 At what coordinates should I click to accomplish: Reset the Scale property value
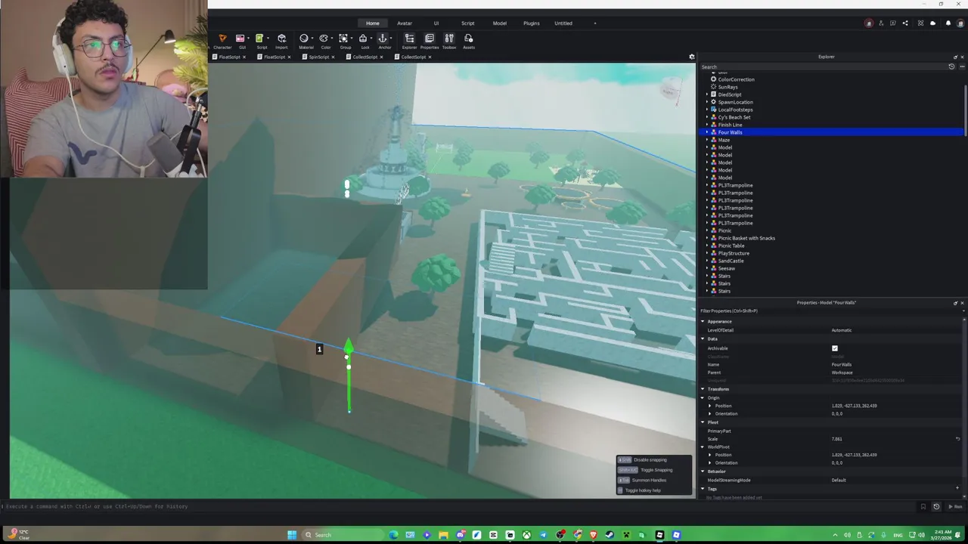[957, 439]
